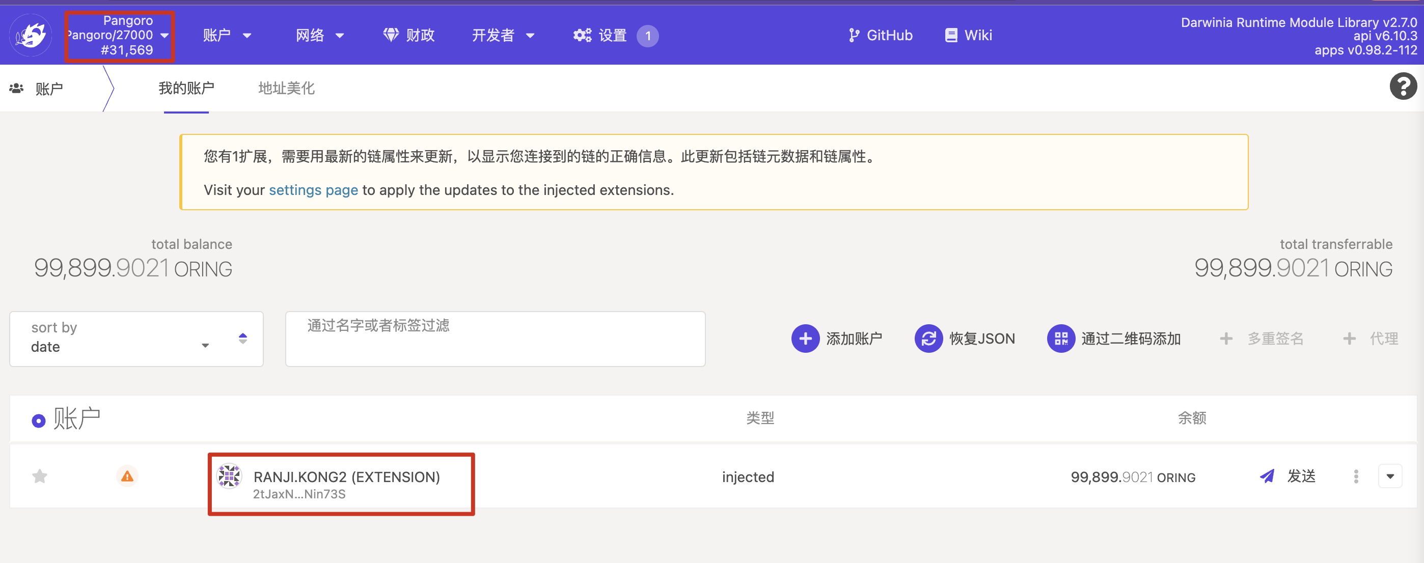
Task: Open the Pangoro network selector dropdown
Action: 119,35
